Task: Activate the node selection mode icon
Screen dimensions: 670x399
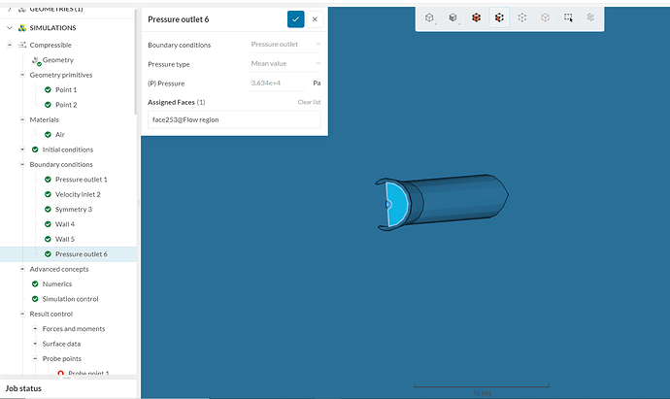Action: (x=546, y=17)
